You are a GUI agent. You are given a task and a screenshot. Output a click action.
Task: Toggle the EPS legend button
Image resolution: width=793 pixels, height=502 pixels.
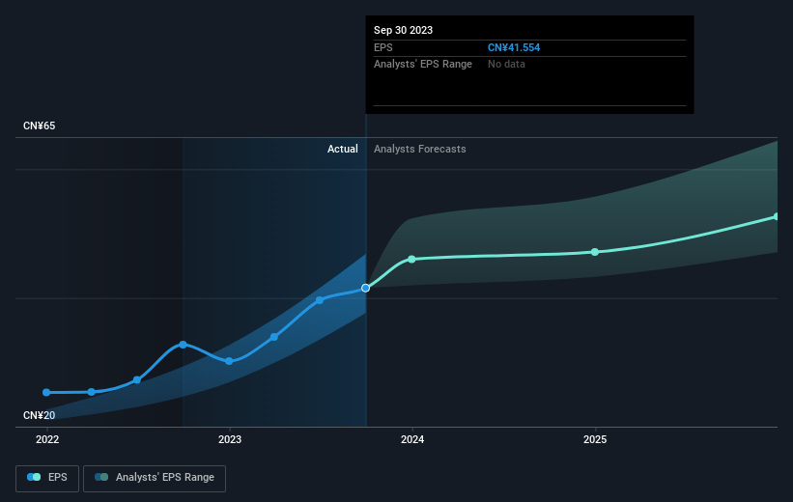[47, 478]
